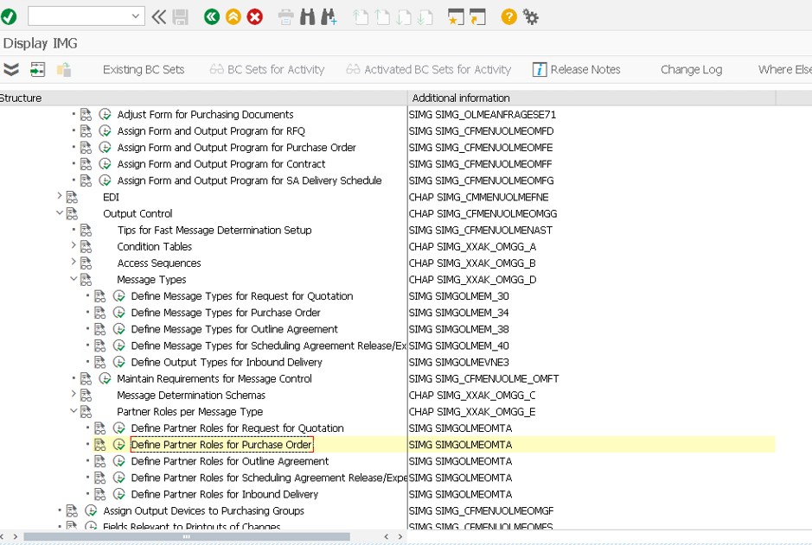Expand the Access Sequences node
The image size is (812, 545).
pos(74,263)
